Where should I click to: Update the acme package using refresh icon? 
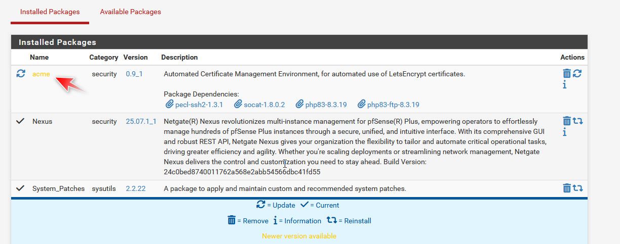coord(577,74)
